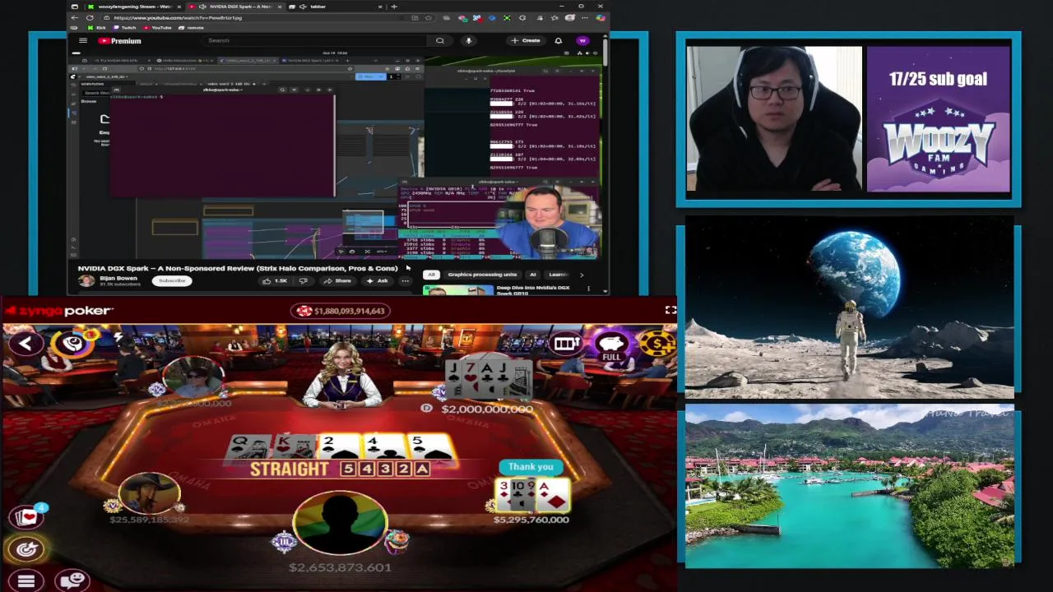Open the hamburger menu in Zynga Poker
The width and height of the screenshot is (1053, 592).
click(x=26, y=581)
